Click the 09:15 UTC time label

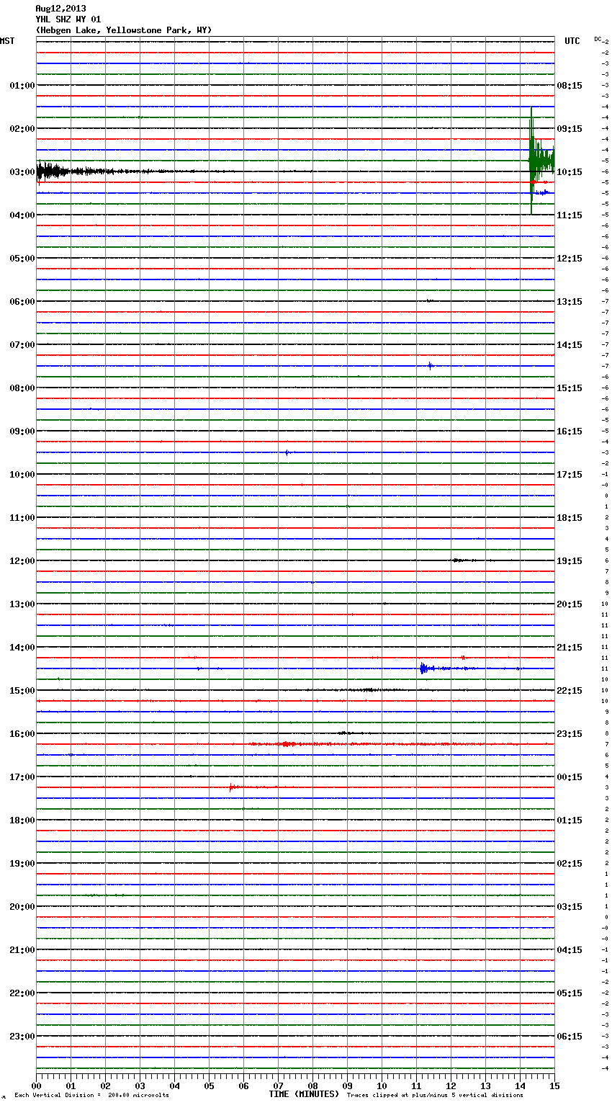570,129
